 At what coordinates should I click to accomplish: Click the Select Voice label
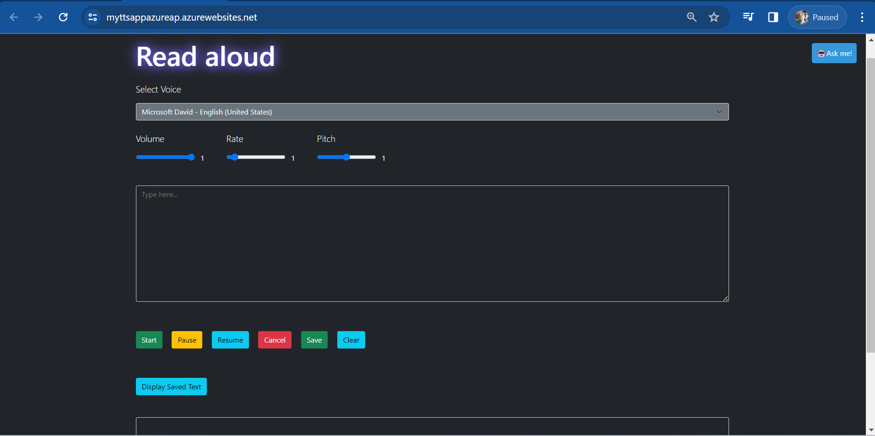tap(158, 89)
